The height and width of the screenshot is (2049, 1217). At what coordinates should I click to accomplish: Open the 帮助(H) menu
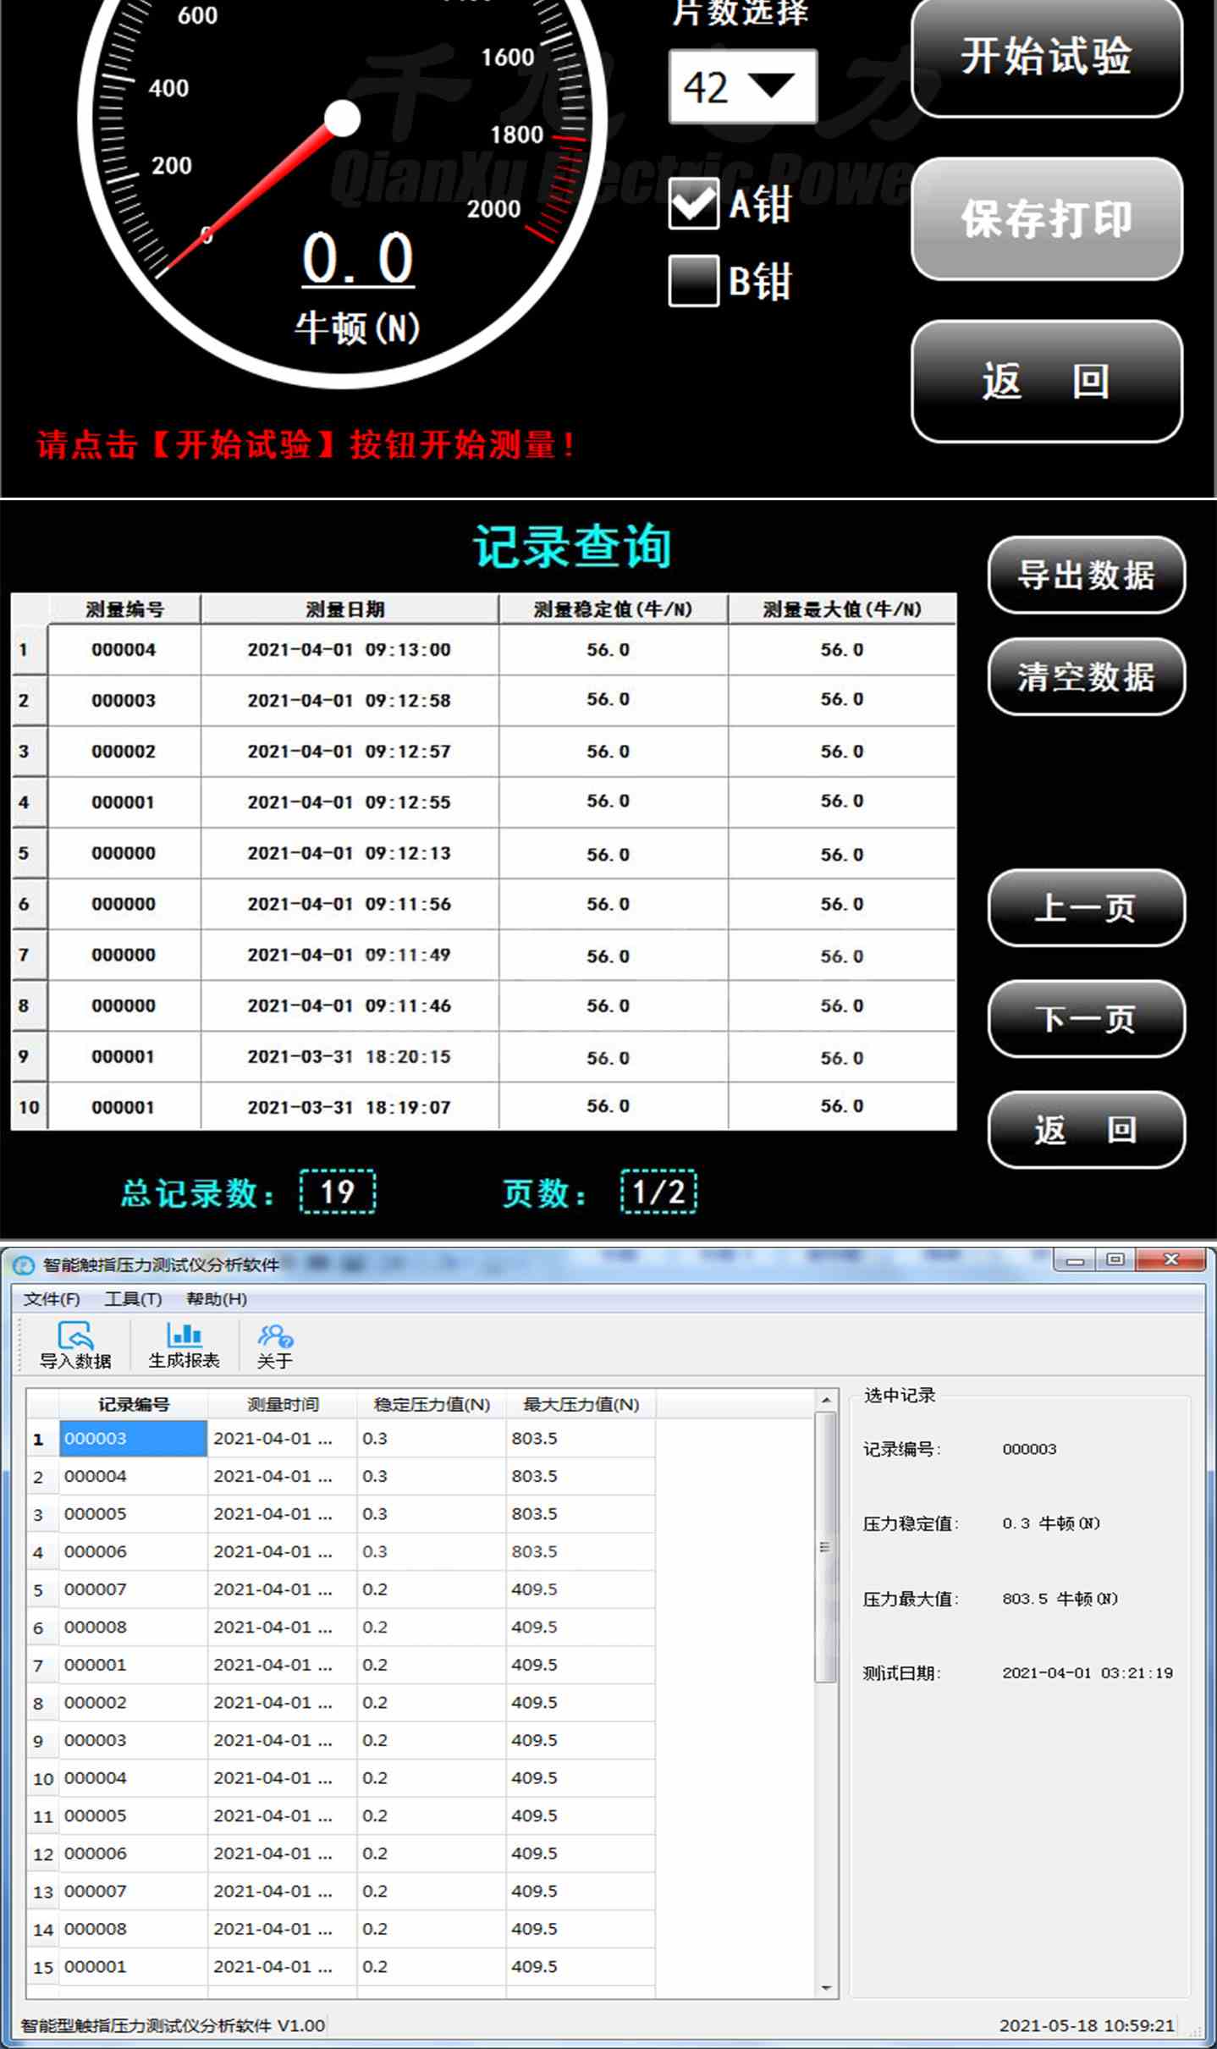point(217,1299)
